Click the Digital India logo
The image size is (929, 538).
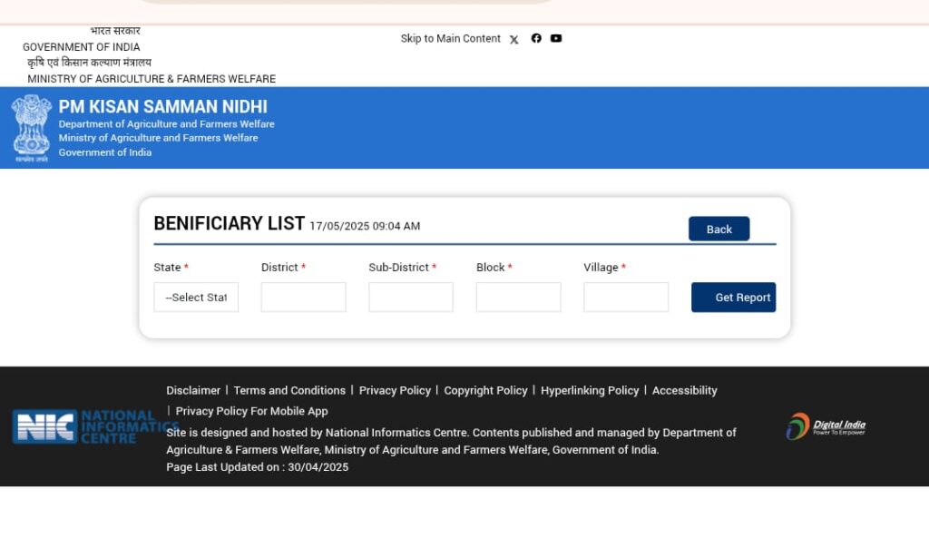[x=826, y=426]
